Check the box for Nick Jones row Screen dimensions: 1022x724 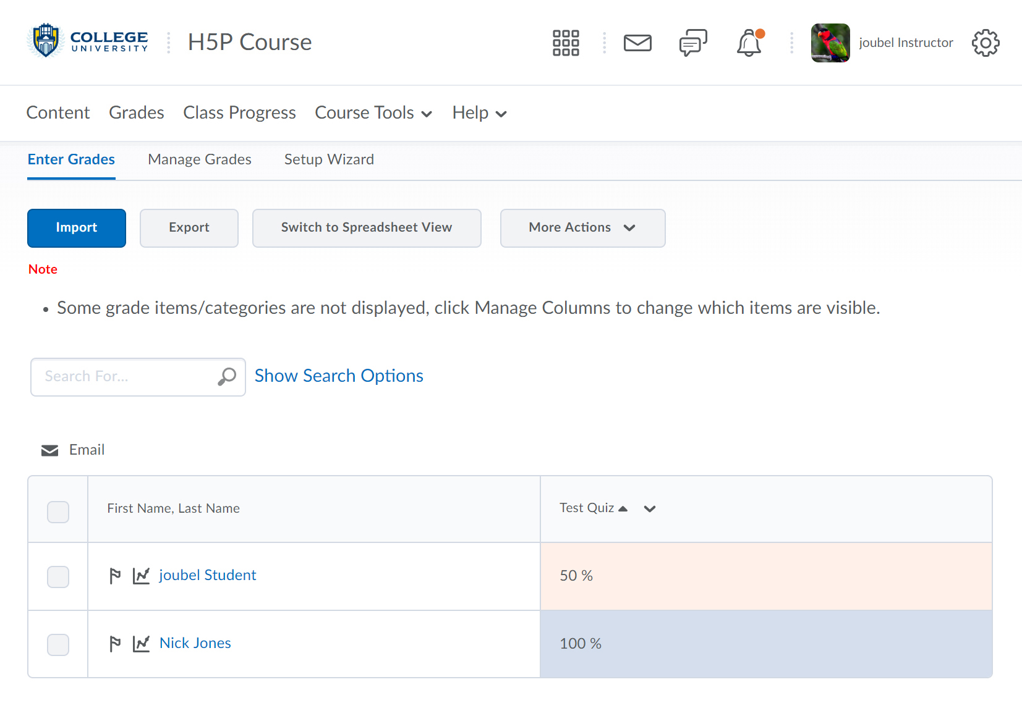(58, 644)
